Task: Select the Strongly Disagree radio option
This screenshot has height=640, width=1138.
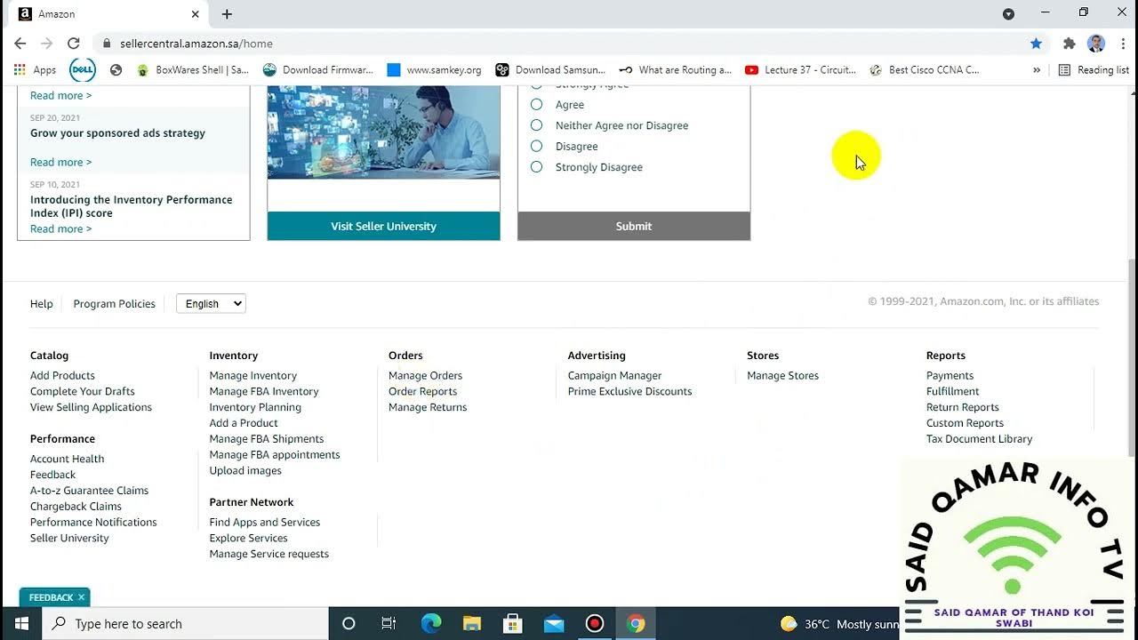Action: pyautogui.click(x=536, y=166)
